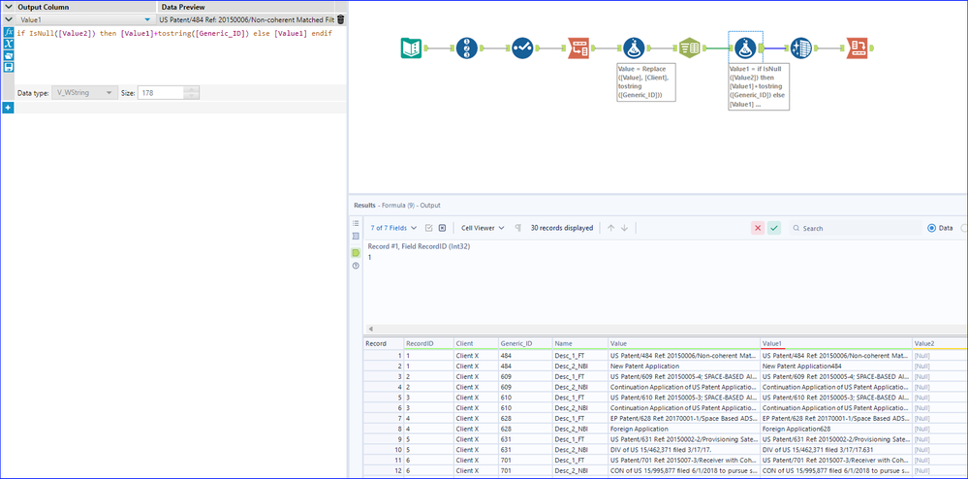Open the 7 of 7 Fields dropdown

393,228
